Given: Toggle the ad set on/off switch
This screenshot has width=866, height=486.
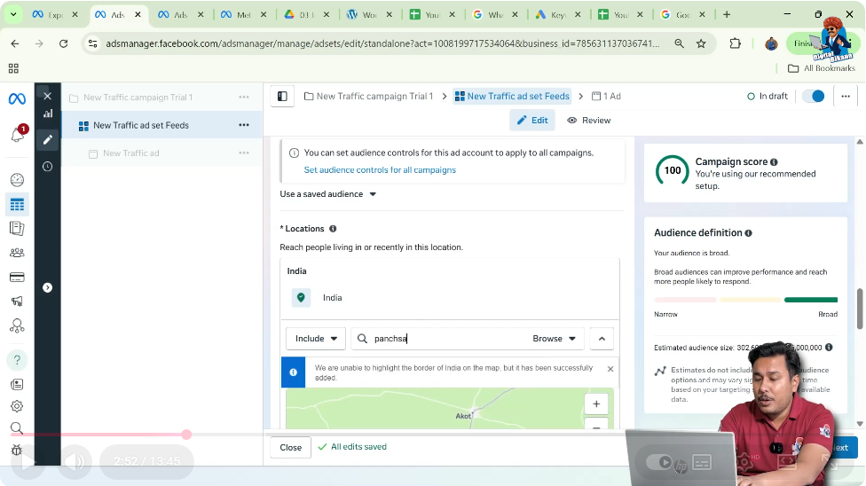Looking at the screenshot, I should [x=814, y=96].
